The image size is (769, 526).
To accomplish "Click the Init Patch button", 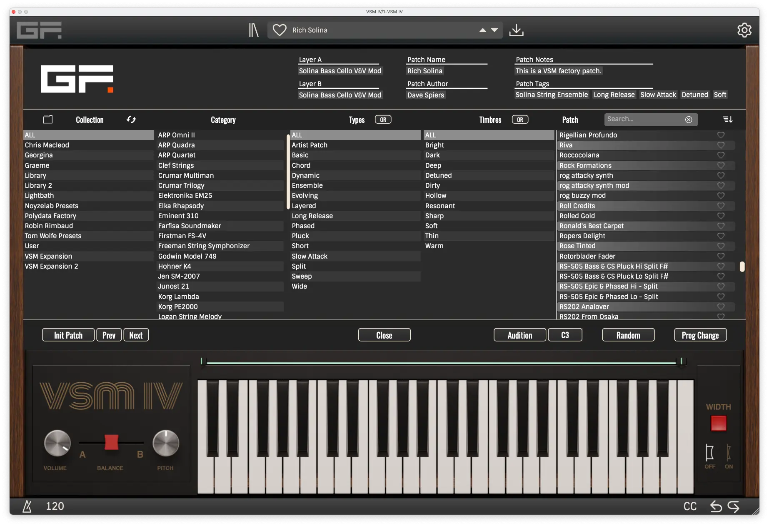I will (68, 335).
